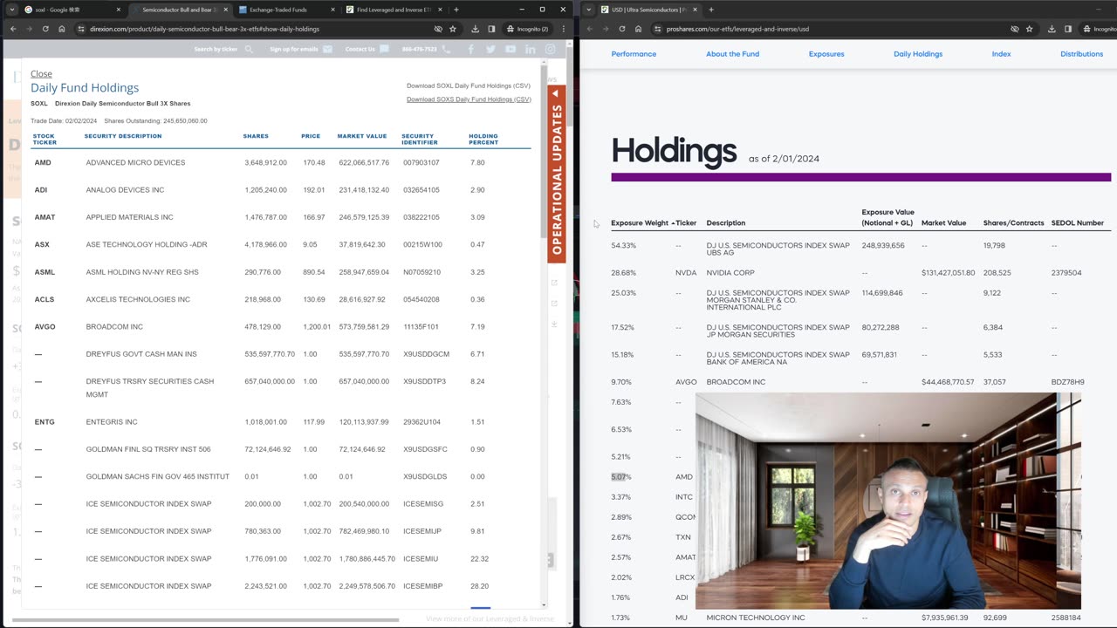Click the highlighted 5.07% AMD exposure weight

coord(620,477)
